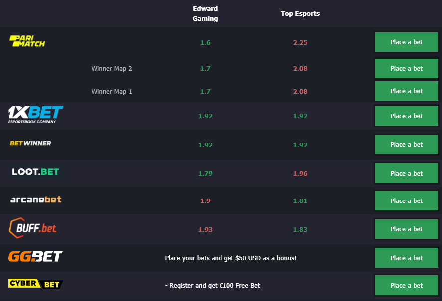Screen dimensions: 442x301
Task: Open the Loot.bet bookmaker logo
Action: (x=35, y=172)
